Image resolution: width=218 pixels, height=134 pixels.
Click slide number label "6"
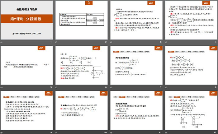106,87
